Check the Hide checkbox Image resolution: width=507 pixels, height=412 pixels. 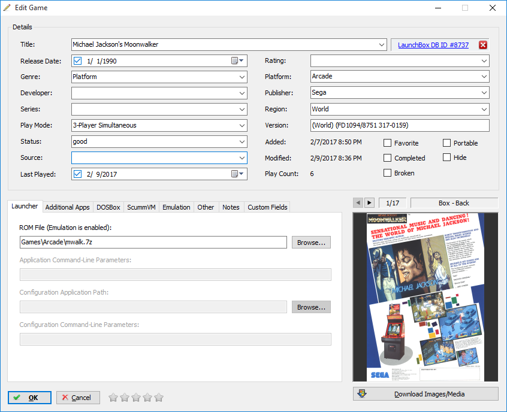(446, 157)
